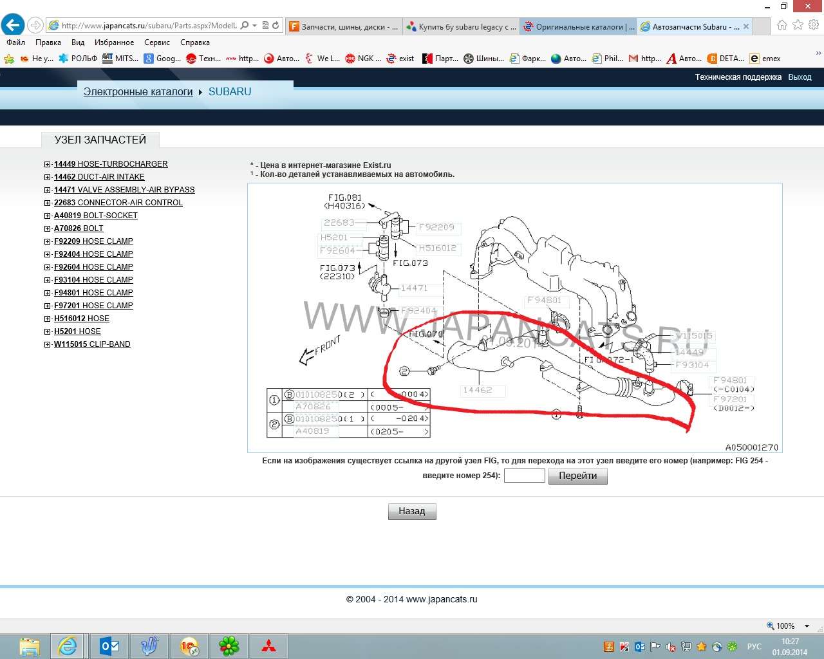The image size is (824, 659).
Task: Click the РУС language indicator in tray
Action: [754, 646]
